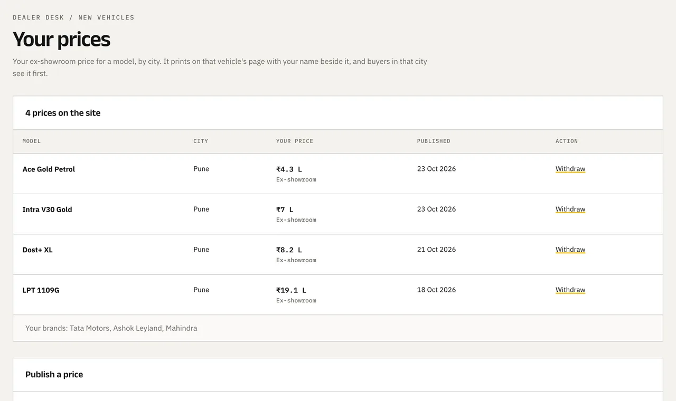
Task: Click Pune in the Dost+ XL row
Action: (x=201, y=250)
